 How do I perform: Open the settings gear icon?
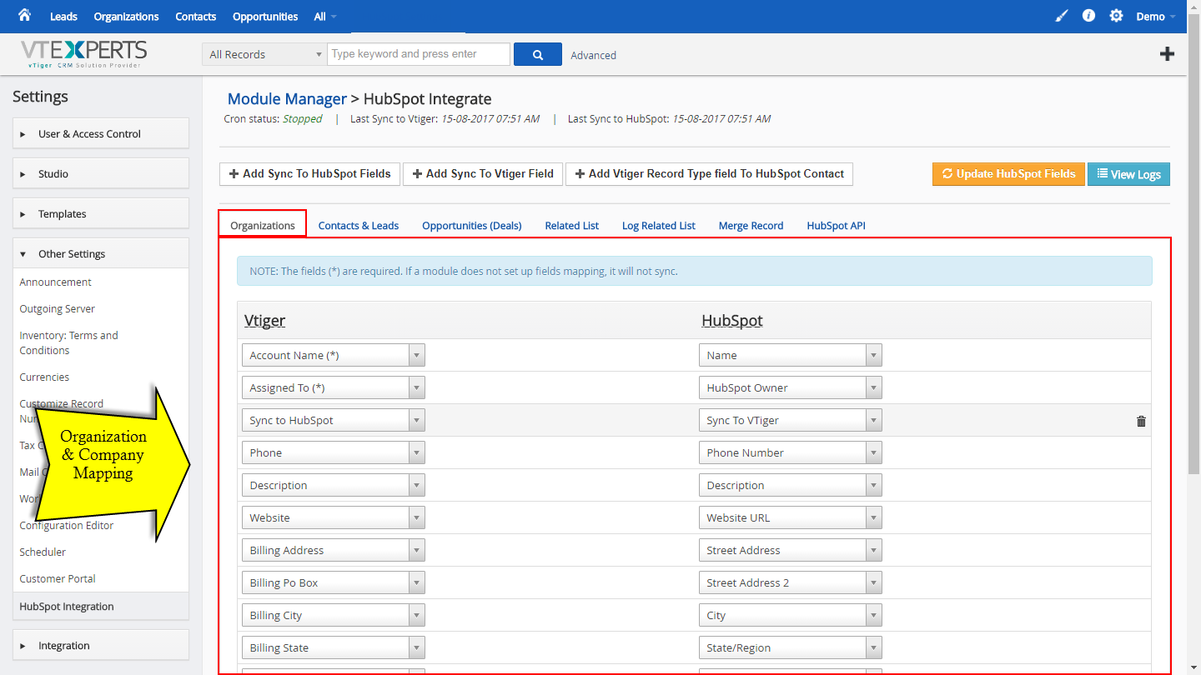pyautogui.click(x=1116, y=16)
